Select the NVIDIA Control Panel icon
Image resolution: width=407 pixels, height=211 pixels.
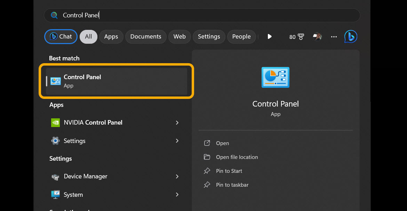(55, 123)
